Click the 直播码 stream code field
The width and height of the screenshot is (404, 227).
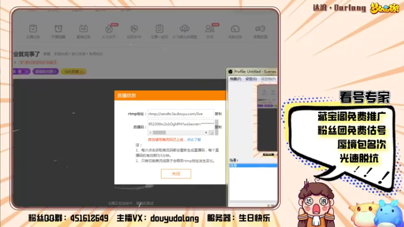click(181, 124)
